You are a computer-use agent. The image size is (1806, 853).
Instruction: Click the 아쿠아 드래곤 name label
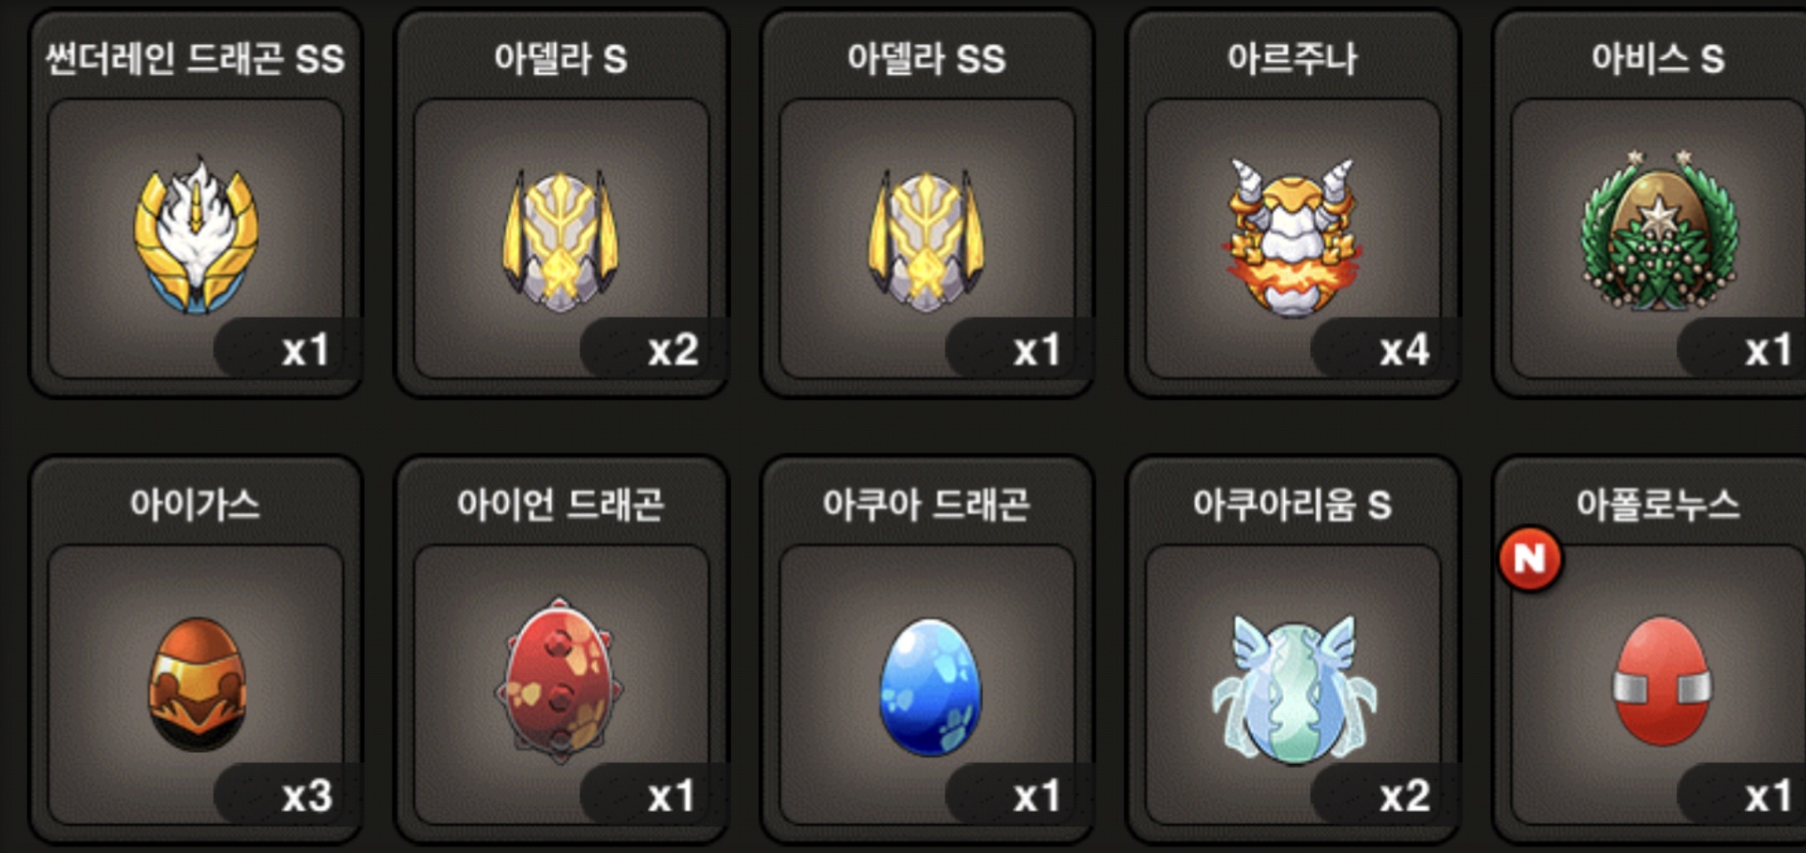pyautogui.click(x=926, y=504)
